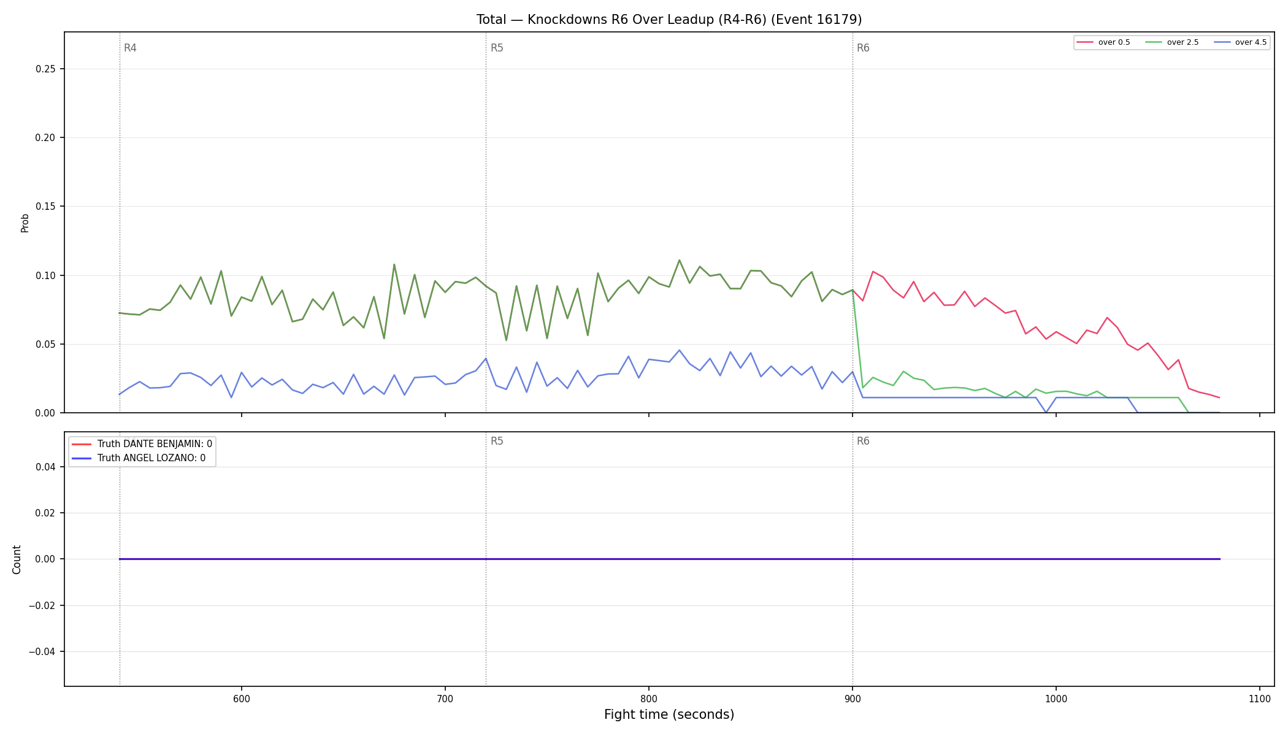Click the chart title mentioning Event 16179

point(669,20)
